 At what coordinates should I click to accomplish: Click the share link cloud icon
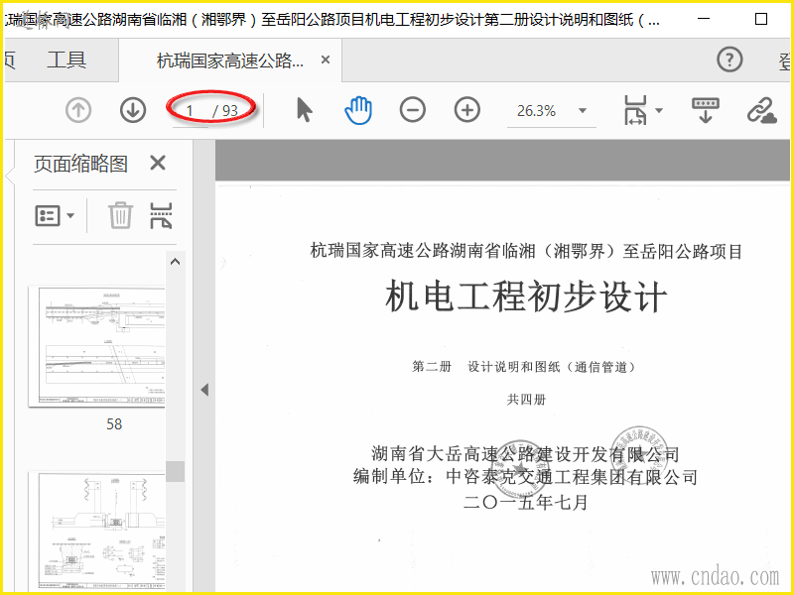(x=761, y=110)
